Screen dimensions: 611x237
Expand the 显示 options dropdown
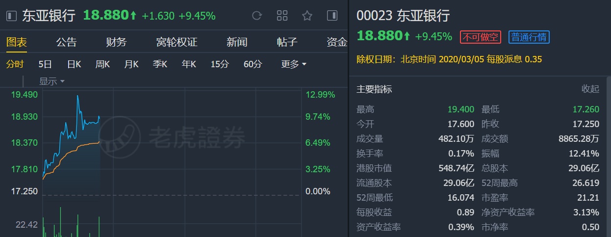pyautogui.click(x=52, y=81)
